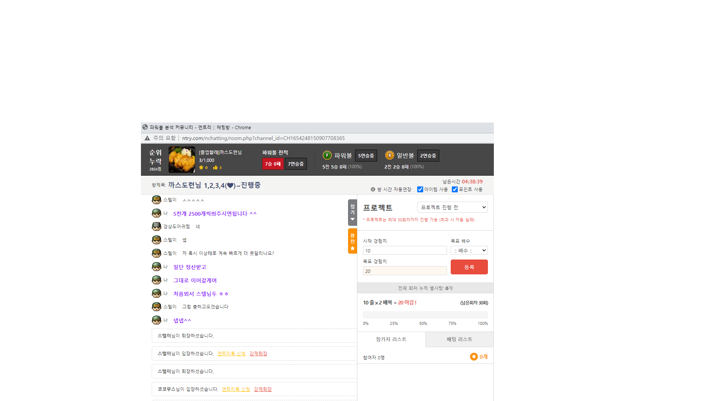Click the 목표 경험치 input field
Image resolution: width=714 pixels, height=401 pixels.
(x=405, y=271)
